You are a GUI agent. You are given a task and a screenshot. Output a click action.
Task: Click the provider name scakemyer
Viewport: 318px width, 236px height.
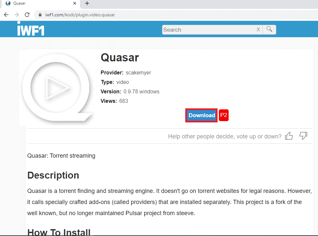point(138,73)
